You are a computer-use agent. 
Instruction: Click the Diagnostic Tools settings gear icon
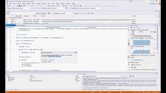132,28
